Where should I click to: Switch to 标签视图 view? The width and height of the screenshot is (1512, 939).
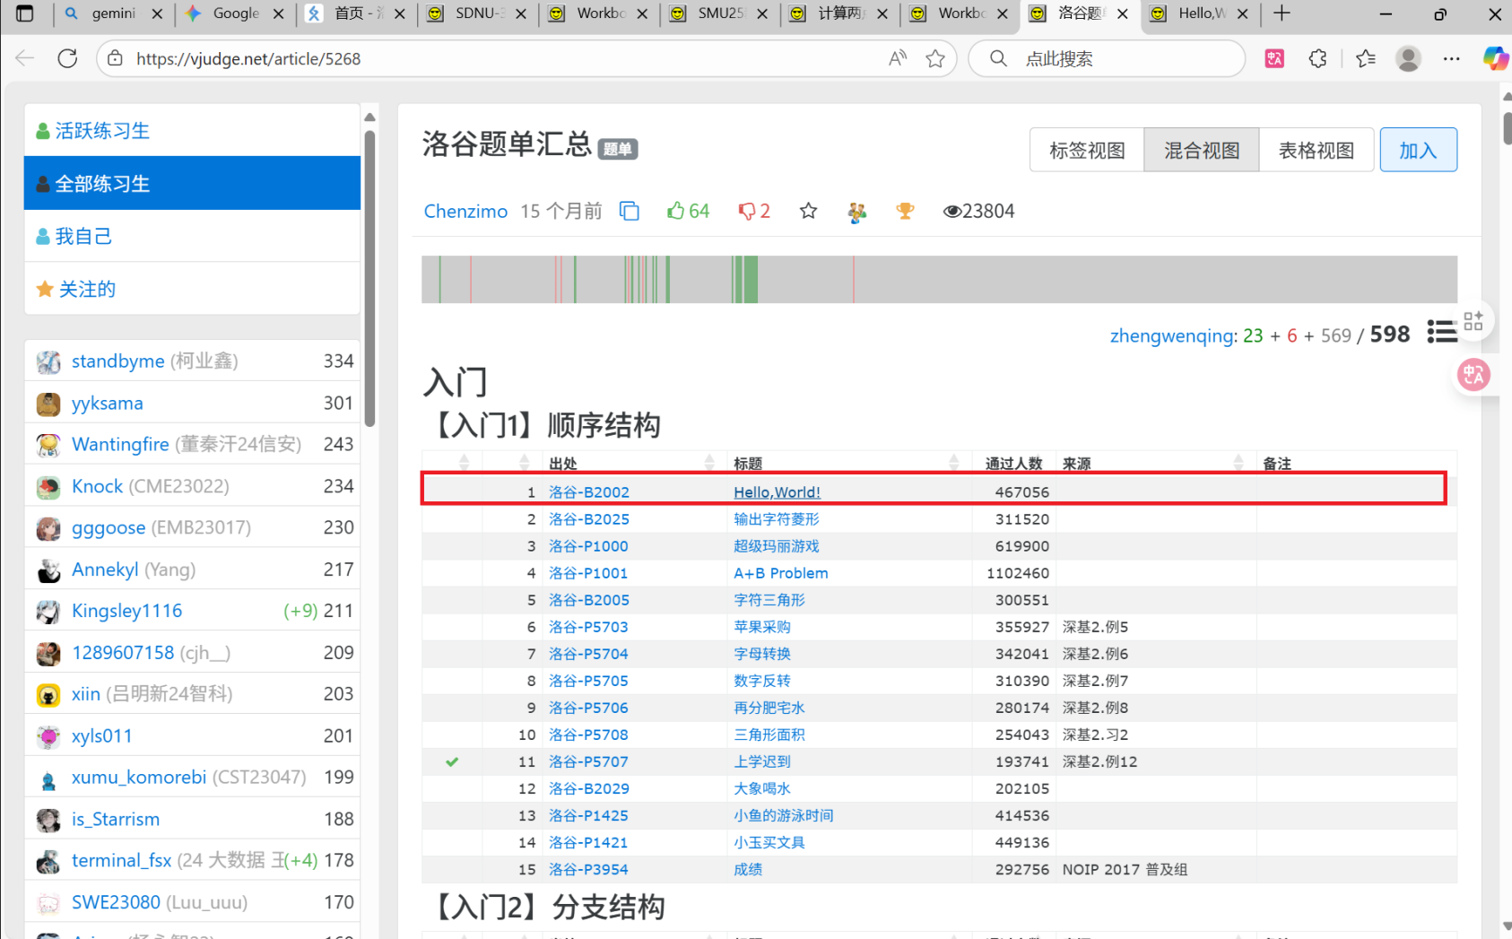tap(1087, 150)
